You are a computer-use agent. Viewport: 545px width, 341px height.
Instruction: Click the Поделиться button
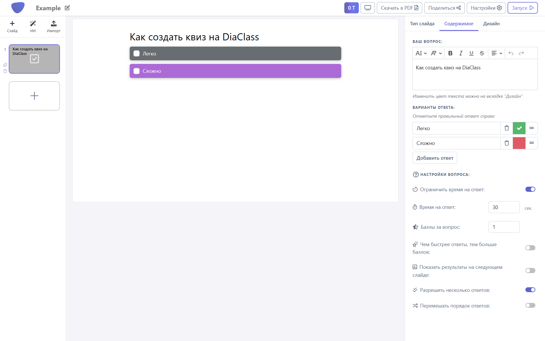tap(444, 8)
